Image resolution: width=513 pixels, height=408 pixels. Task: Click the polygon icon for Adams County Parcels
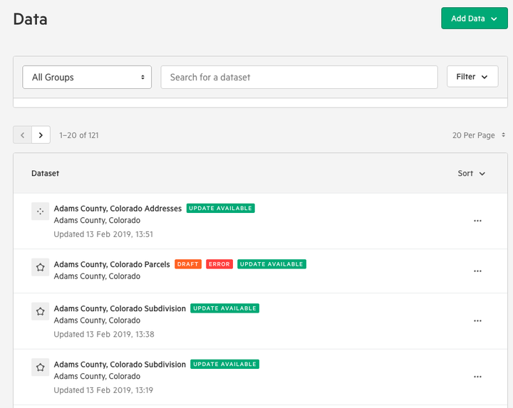40,267
